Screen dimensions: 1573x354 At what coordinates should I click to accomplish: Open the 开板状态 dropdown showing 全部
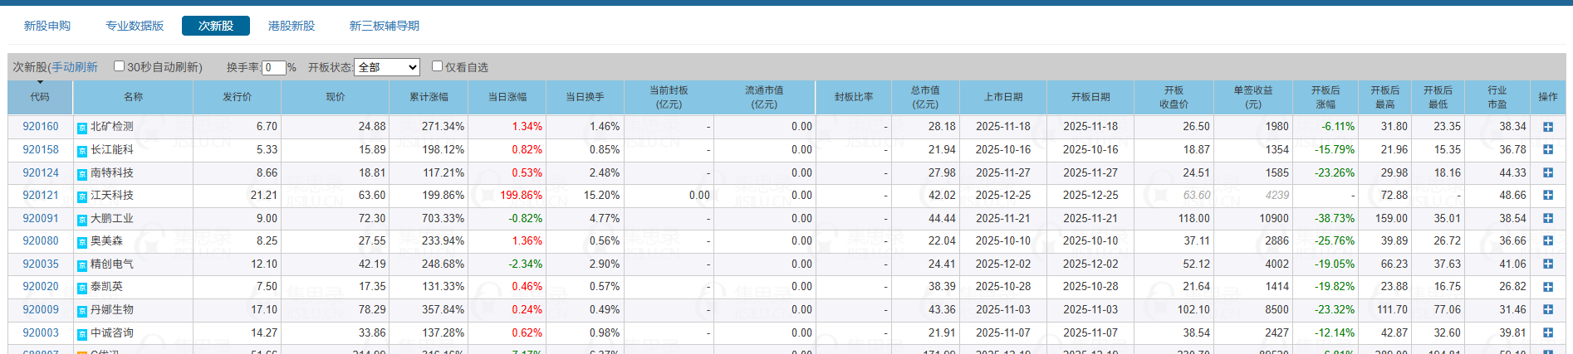click(386, 67)
